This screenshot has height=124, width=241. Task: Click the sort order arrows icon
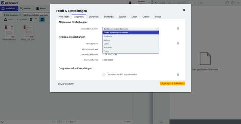click(36, 19)
